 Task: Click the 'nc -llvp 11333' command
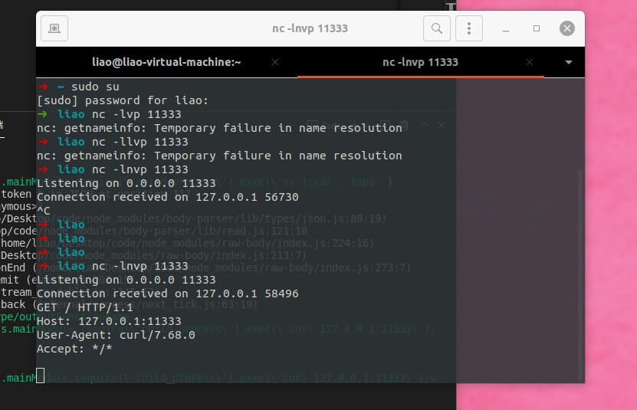[x=140, y=142]
